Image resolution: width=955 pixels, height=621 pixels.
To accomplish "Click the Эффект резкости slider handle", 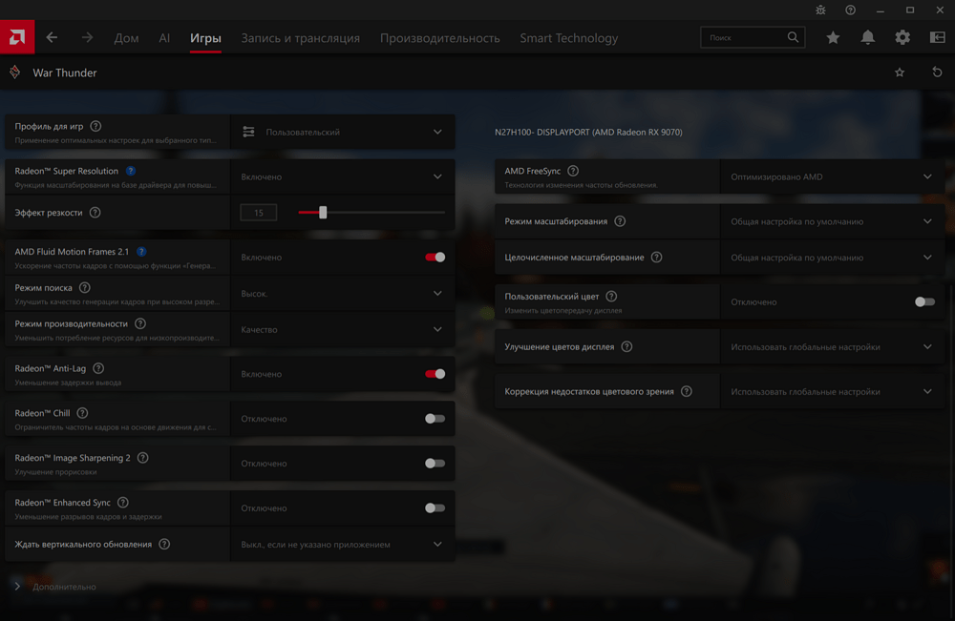I will (323, 213).
